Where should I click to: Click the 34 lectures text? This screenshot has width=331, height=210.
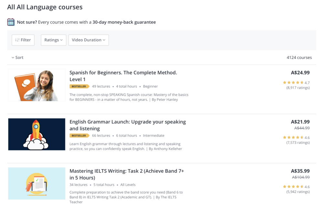click(x=78, y=185)
